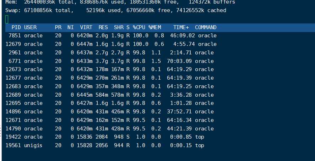Image resolution: width=315 pixels, height=161 pixels.
Task: Select PID 19561 top process
Action: point(105,145)
